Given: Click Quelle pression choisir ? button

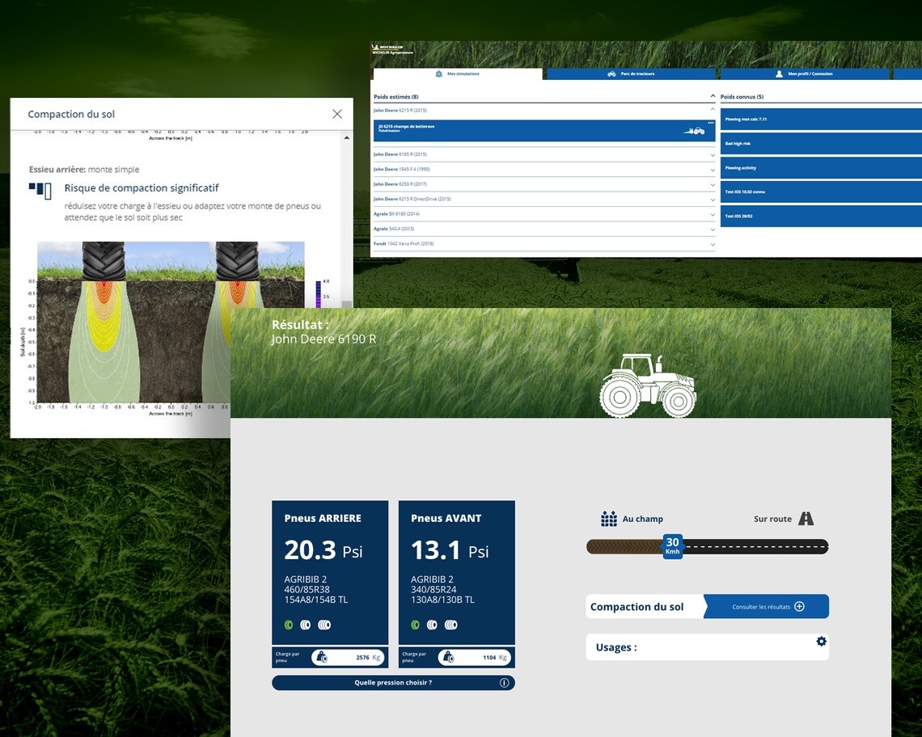Looking at the screenshot, I should pos(393,682).
